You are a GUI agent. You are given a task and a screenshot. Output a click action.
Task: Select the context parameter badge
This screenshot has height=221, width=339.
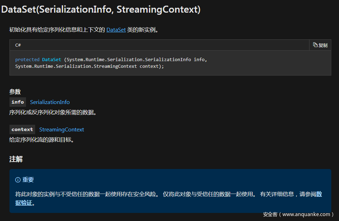click(x=22, y=130)
